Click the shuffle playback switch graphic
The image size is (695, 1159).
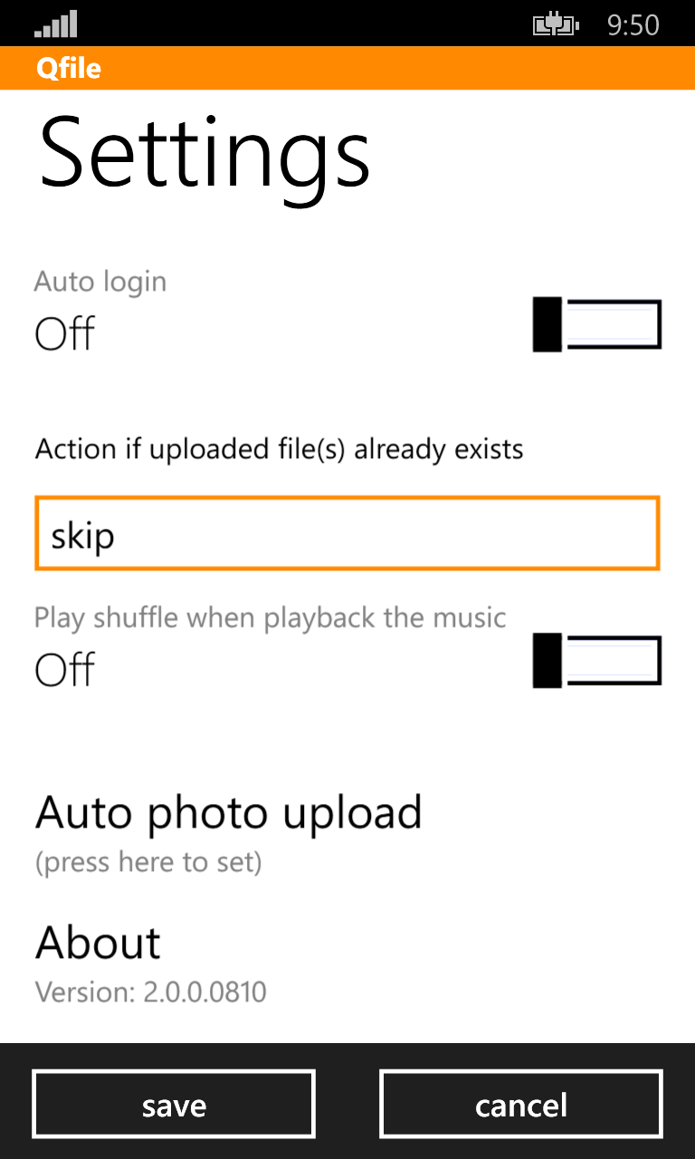(596, 660)
